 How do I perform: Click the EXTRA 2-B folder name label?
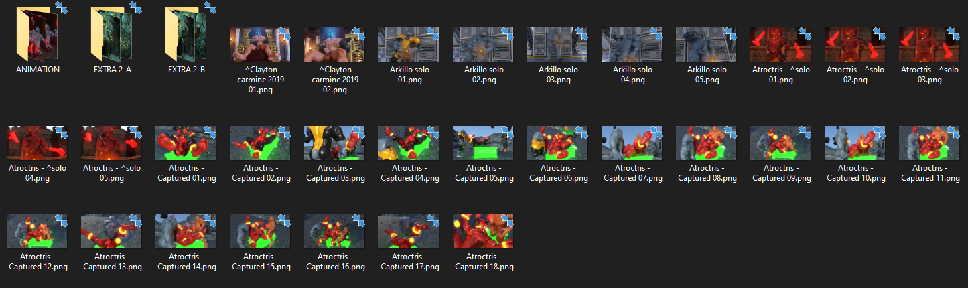pos(186,70)
